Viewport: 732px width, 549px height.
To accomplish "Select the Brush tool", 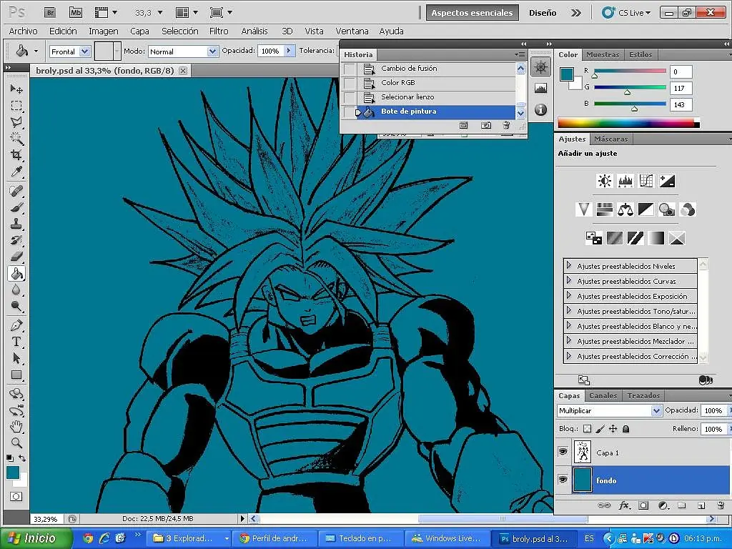I will click(x=16, y=207).
